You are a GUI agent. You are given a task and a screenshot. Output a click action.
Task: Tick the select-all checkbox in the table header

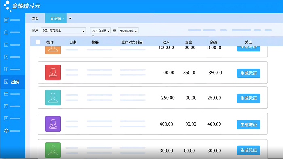(x=38, y=42)
